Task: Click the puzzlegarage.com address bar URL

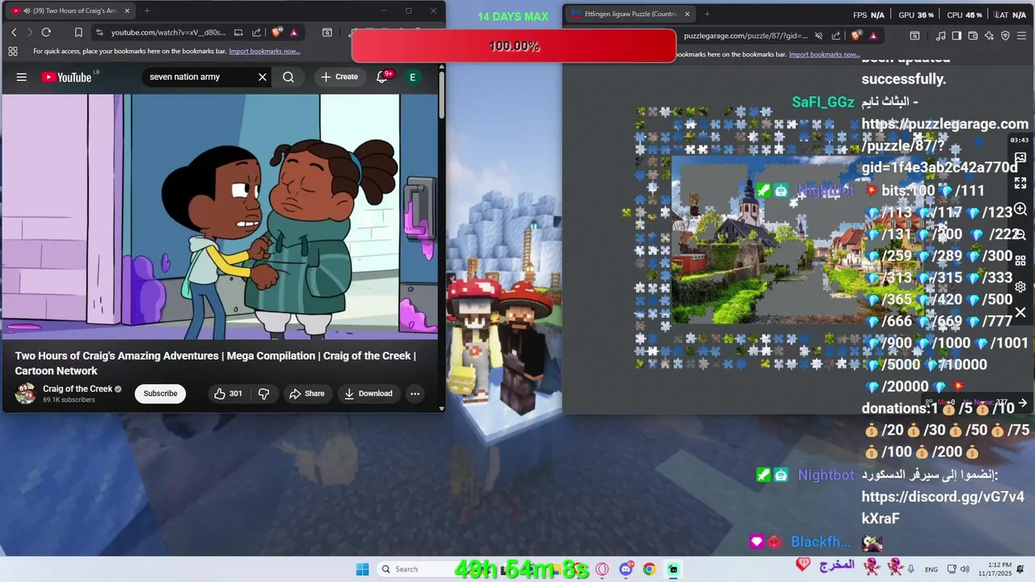Action: click(x=746, y=36)
